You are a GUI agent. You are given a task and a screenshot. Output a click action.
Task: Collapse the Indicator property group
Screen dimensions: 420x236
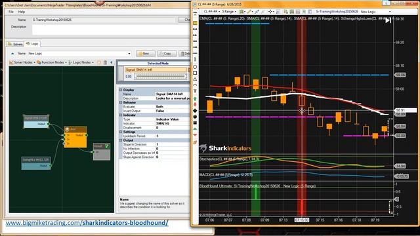coord(121,115)
